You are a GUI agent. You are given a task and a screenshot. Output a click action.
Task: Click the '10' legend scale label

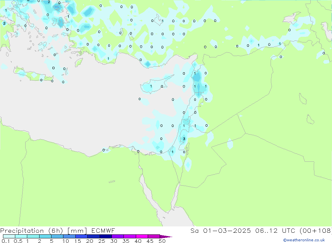(x=66, y=241)
